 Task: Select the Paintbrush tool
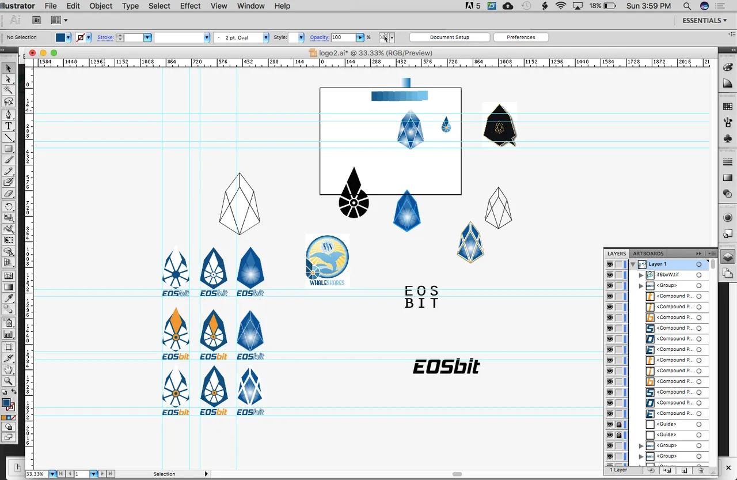click(x=9, y=160)
